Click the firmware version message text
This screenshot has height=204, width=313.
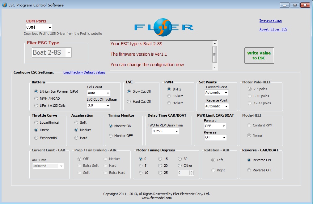(x=139, y=54)
